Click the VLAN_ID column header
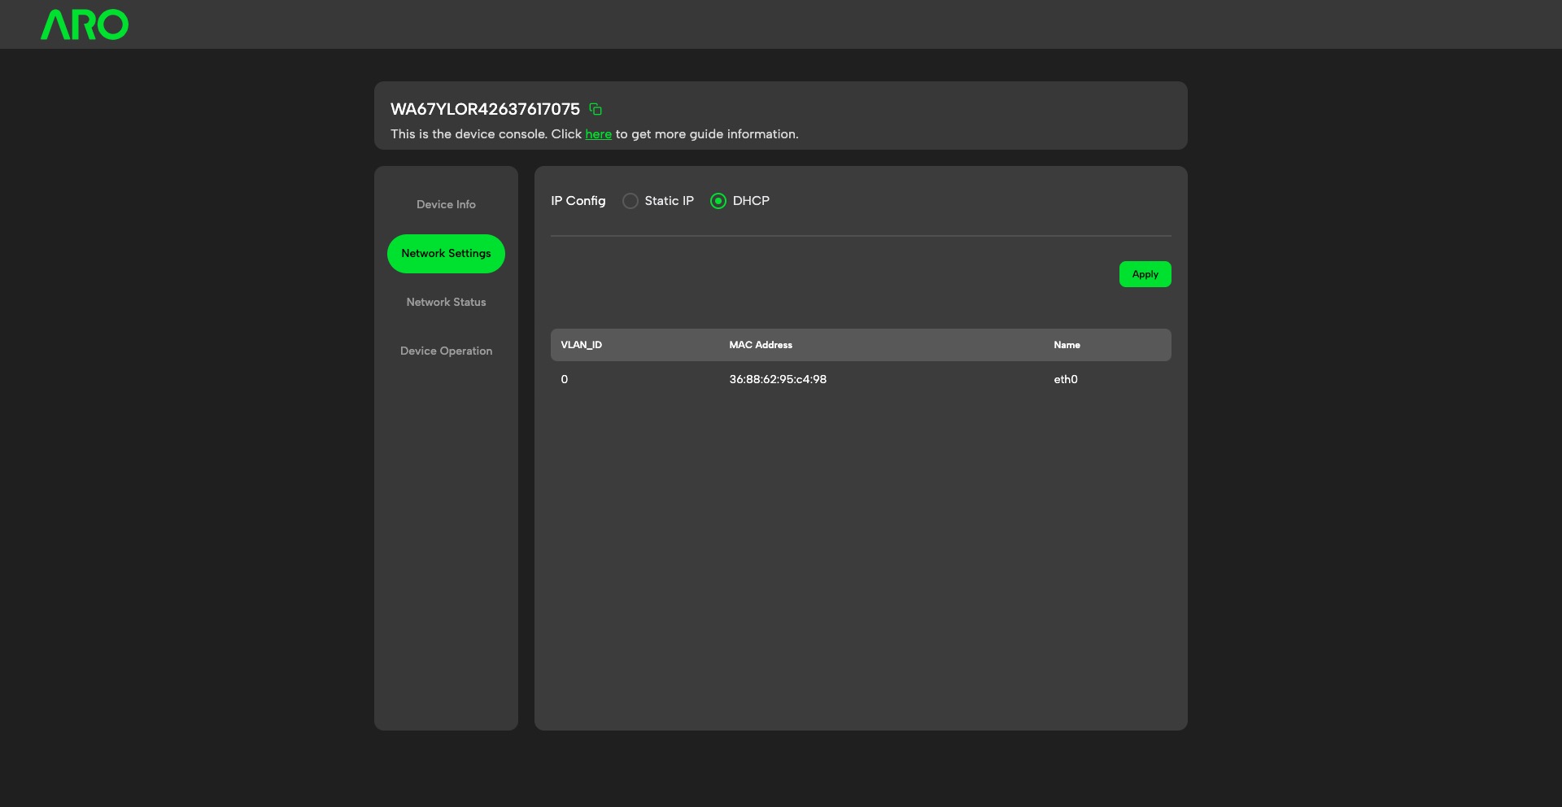Viewport: 1562px width, 807px height. (582, 345)
